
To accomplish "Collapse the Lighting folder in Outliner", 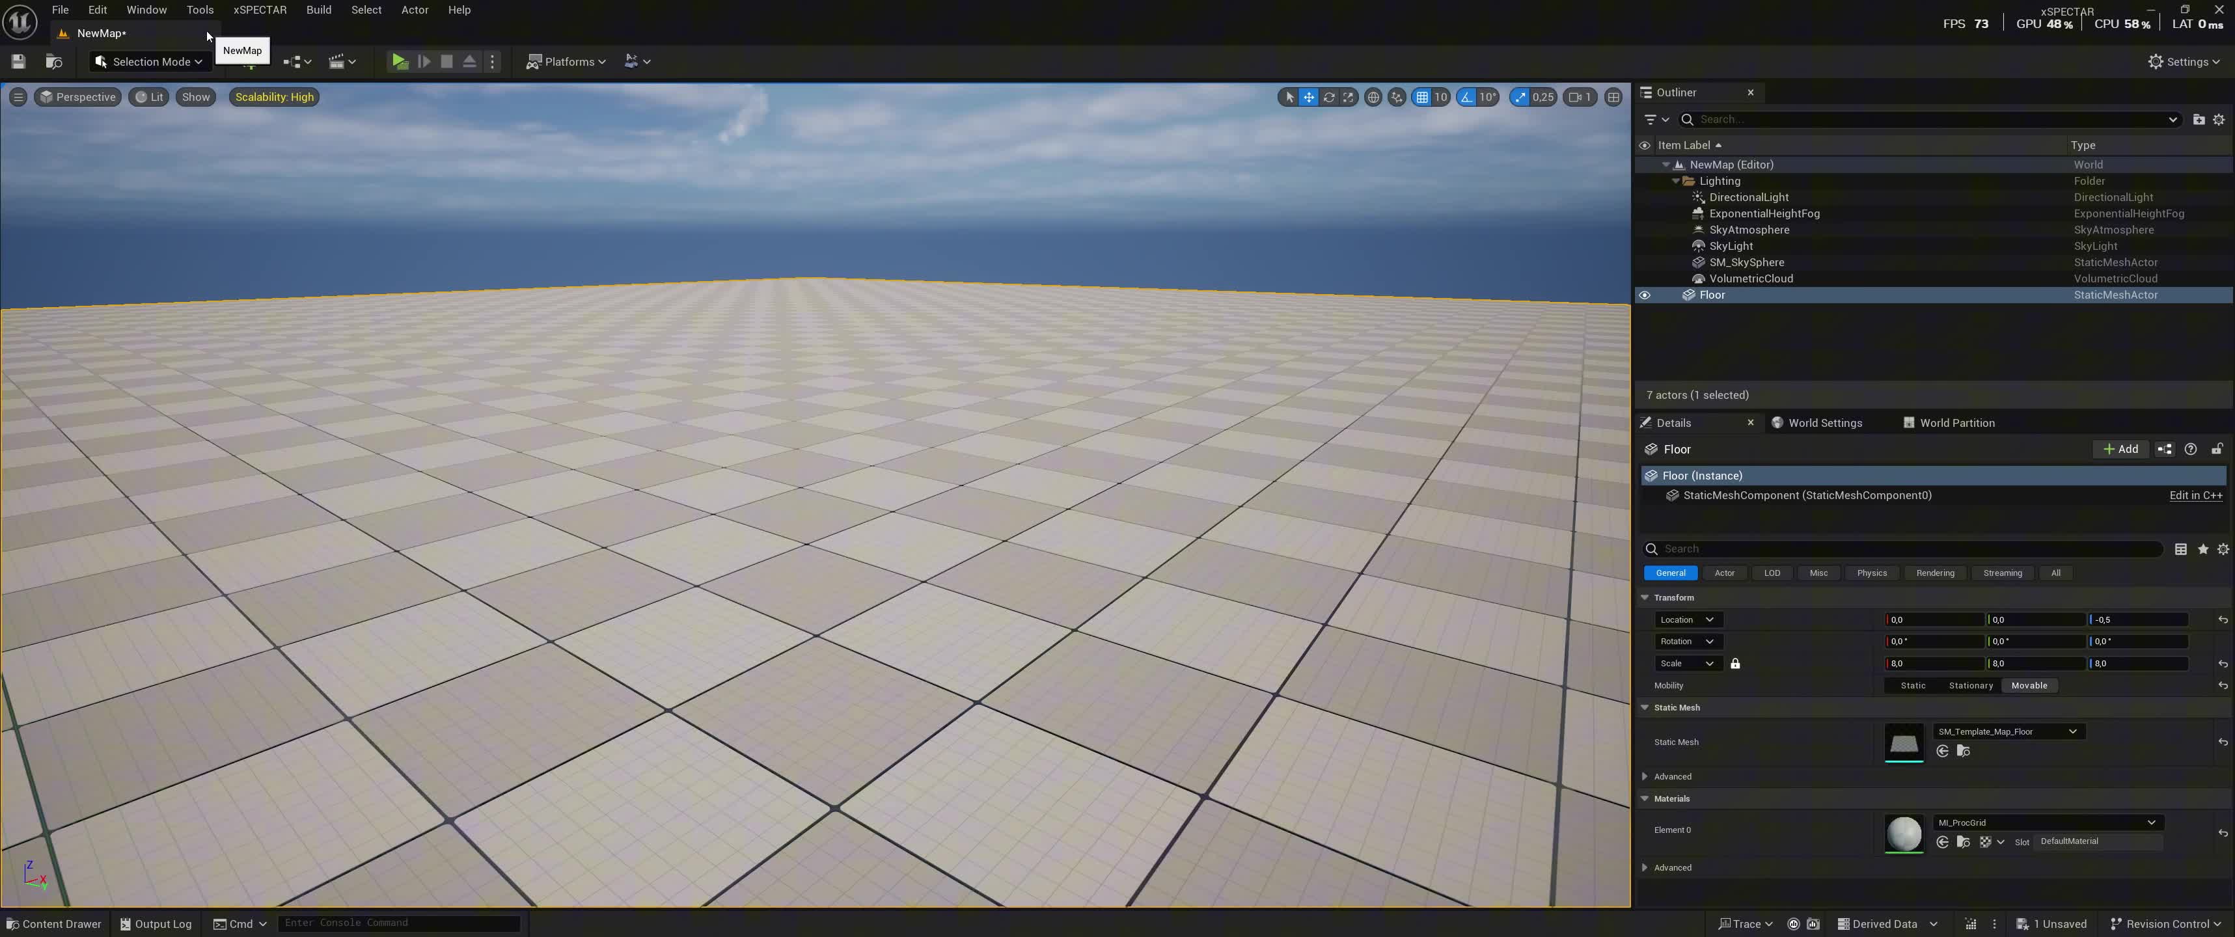I will click(1675, 182).
